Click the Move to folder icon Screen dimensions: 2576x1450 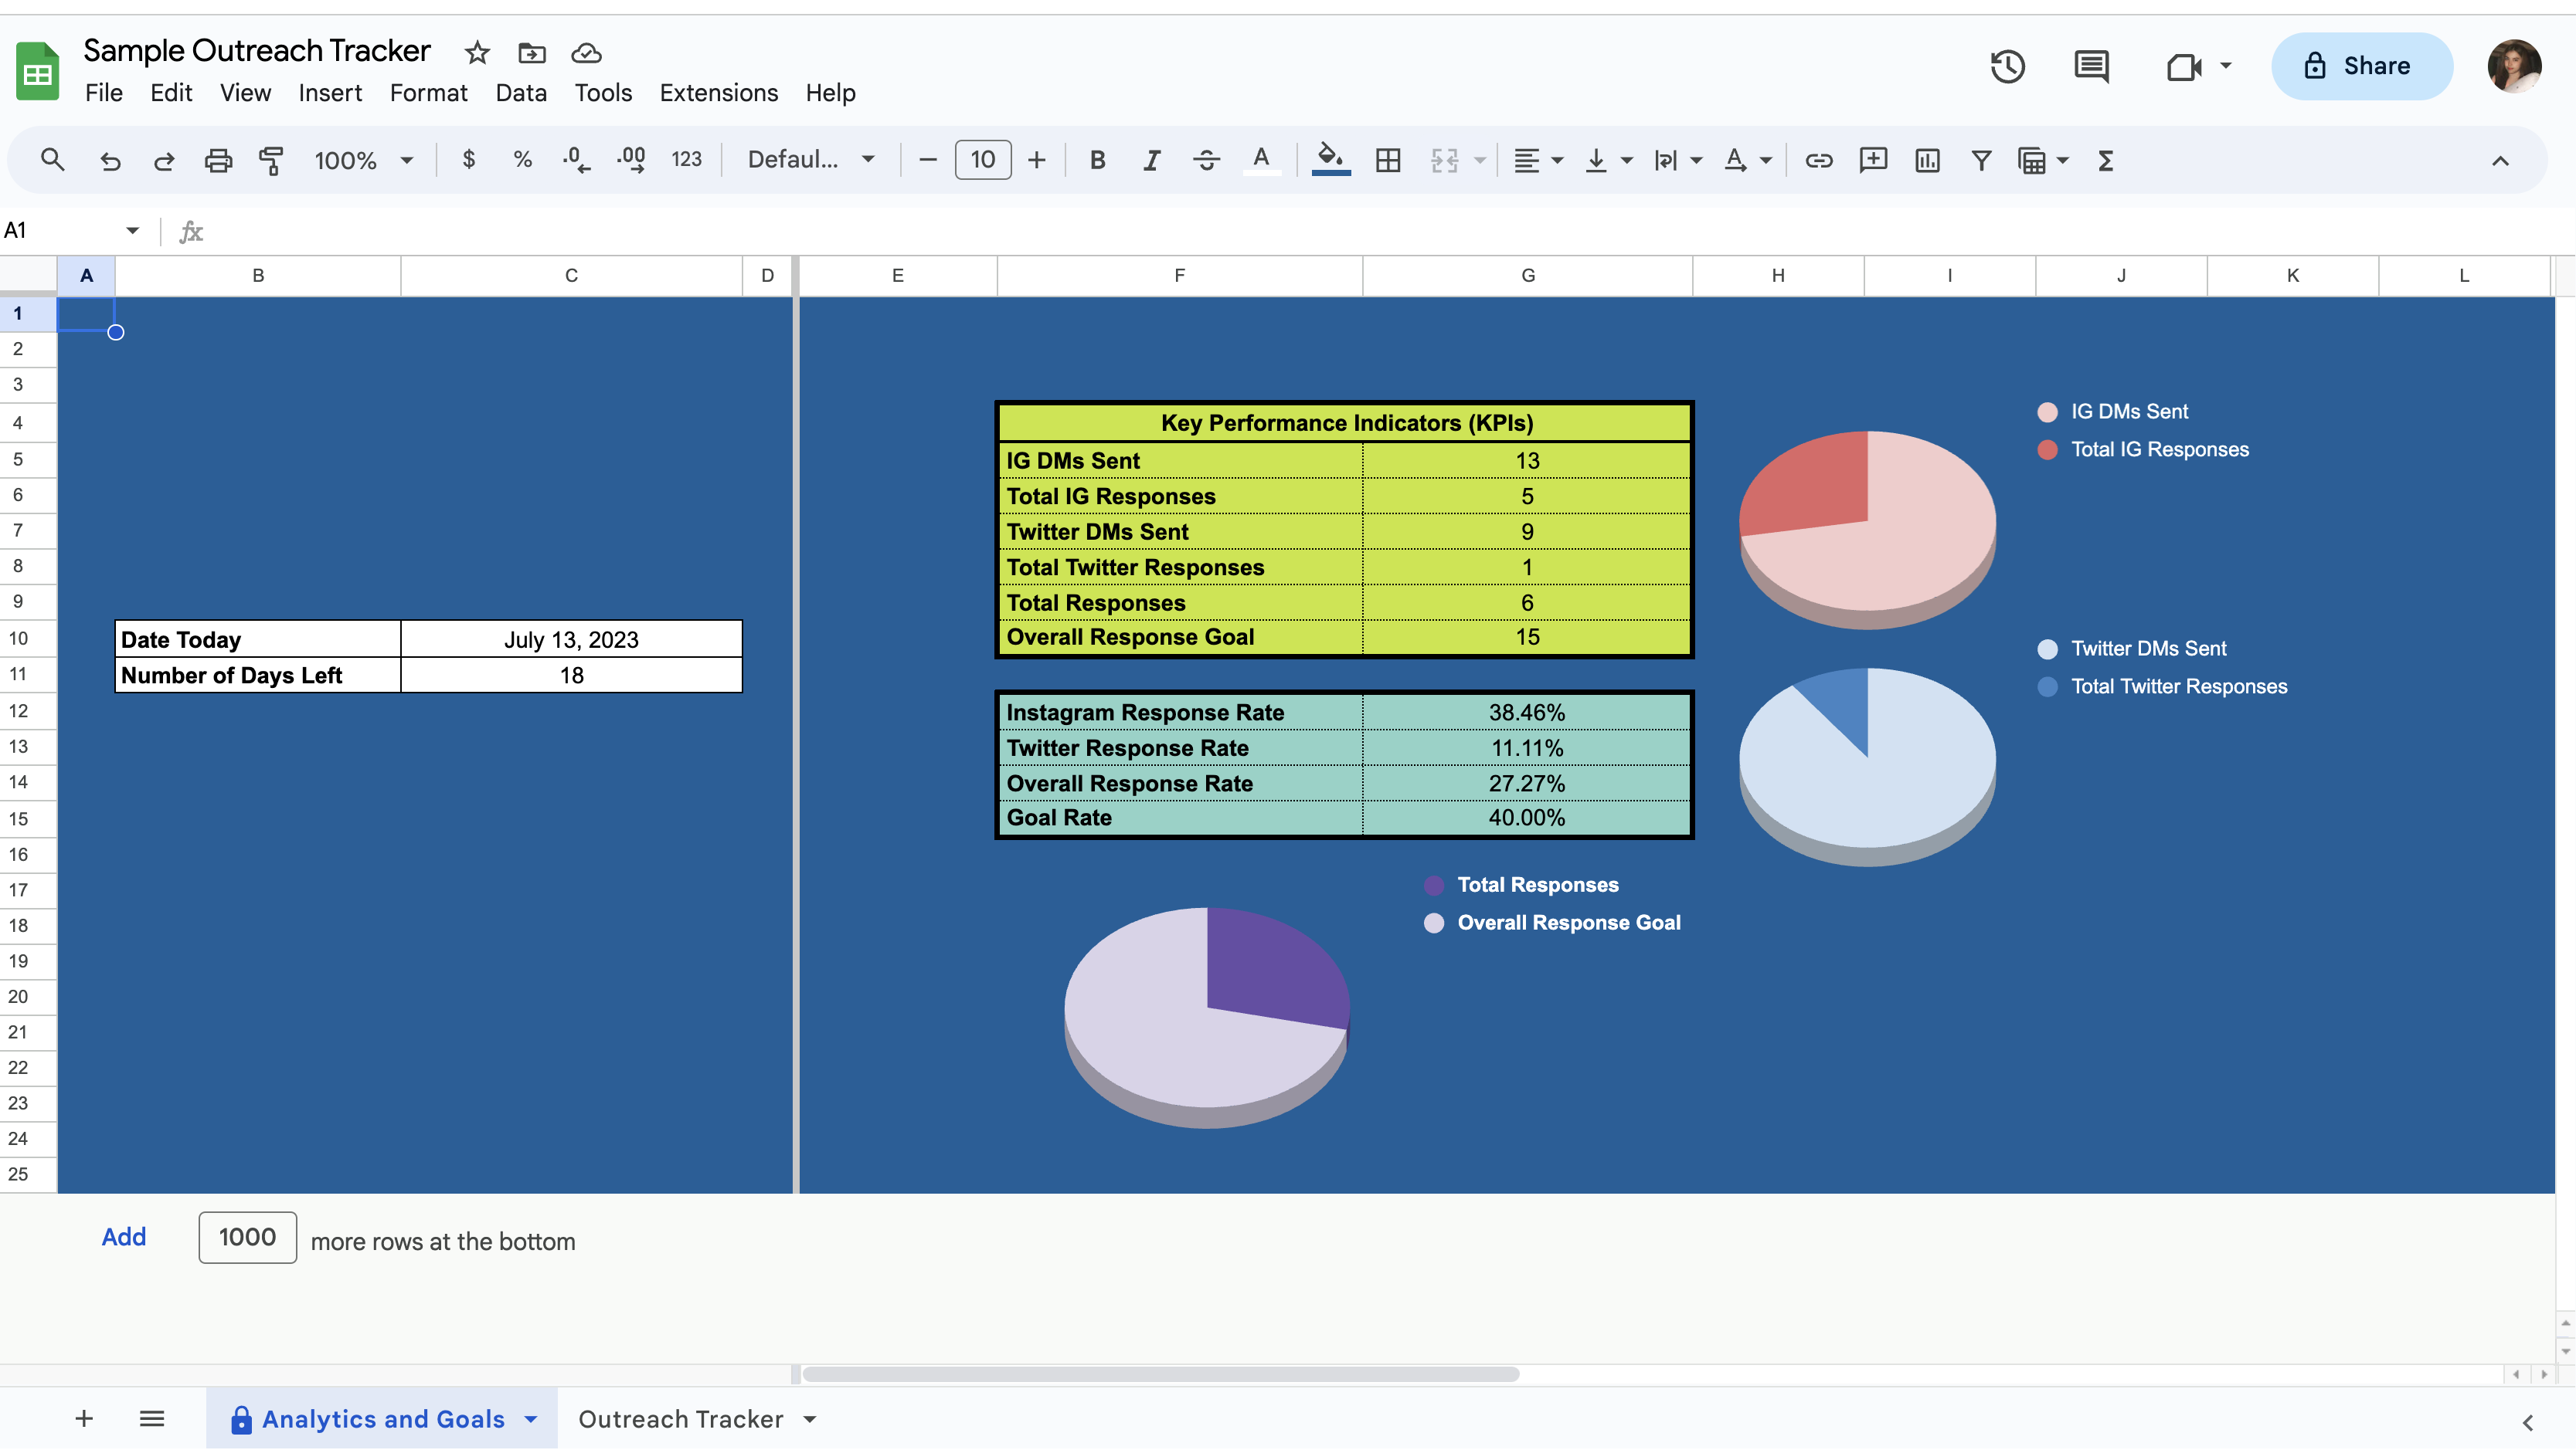tap(532, 52)
